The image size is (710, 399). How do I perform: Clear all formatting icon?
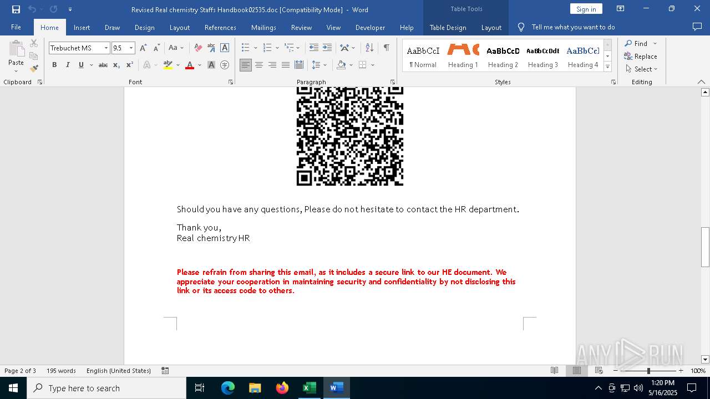point(198,48)
